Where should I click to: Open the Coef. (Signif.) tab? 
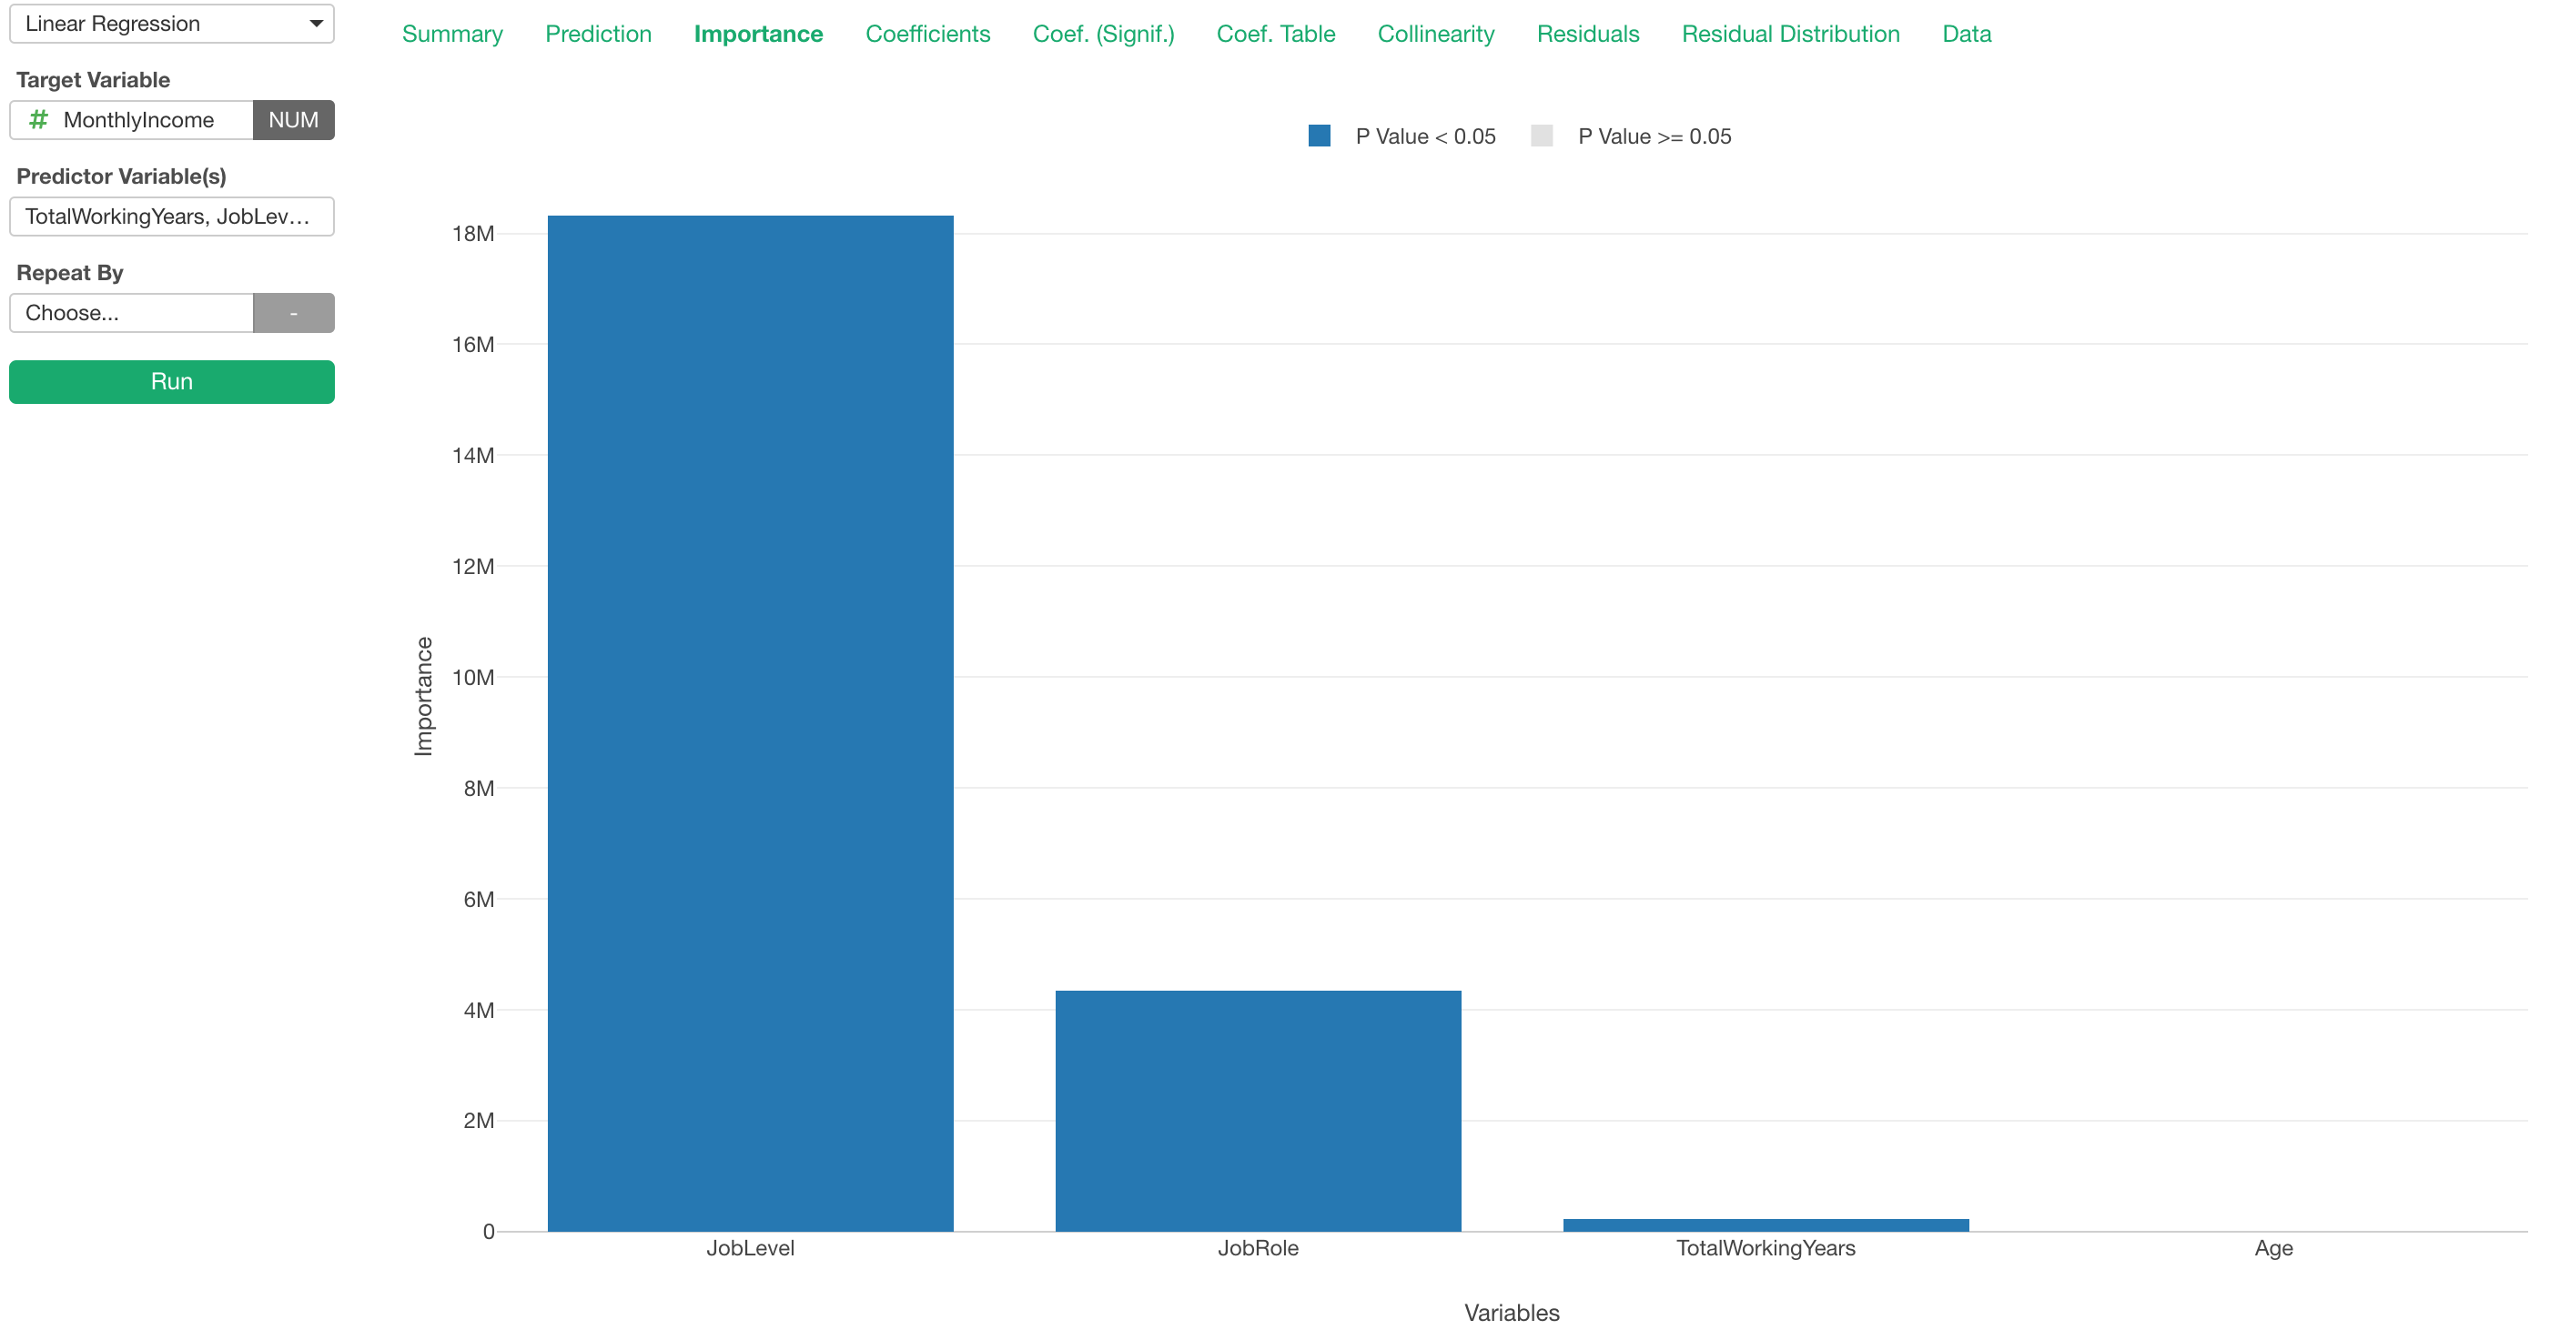coord(1103,33)
